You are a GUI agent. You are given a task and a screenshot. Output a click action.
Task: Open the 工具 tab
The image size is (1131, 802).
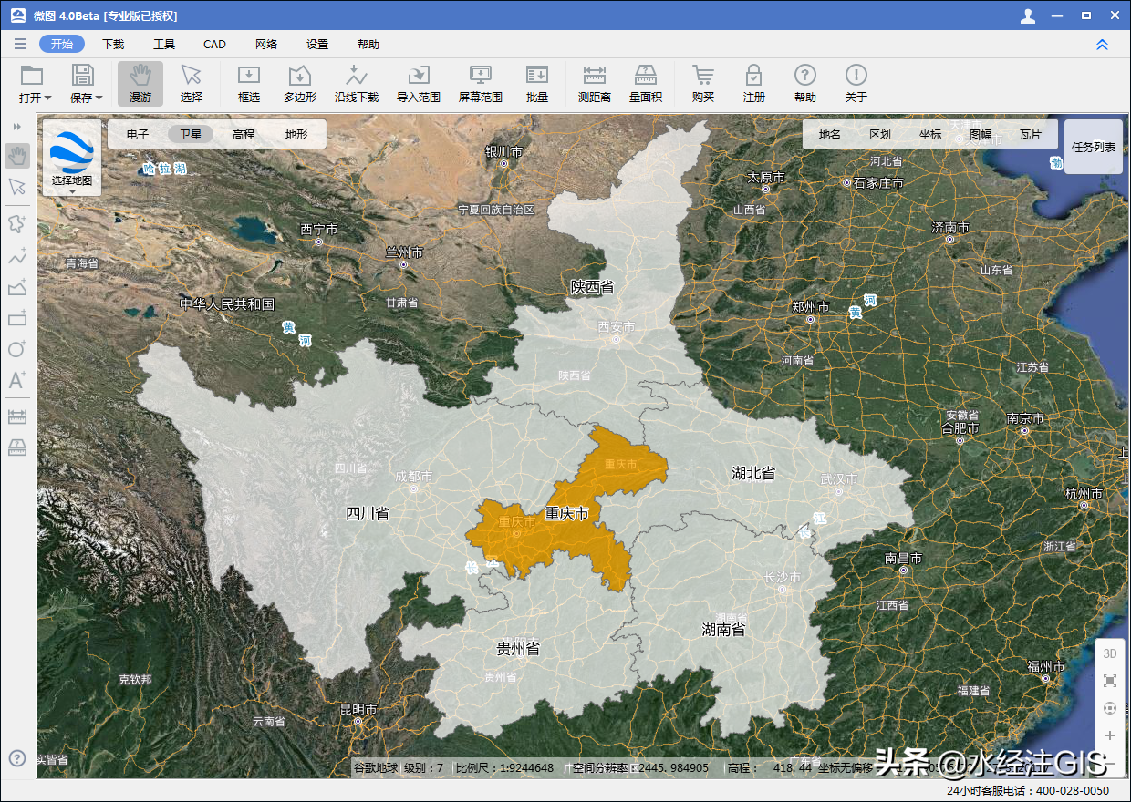[164, 44]
